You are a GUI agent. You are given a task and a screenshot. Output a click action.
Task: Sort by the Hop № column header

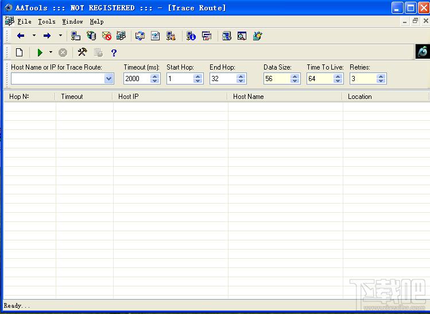pyautogui.click(x=29, y=97)
